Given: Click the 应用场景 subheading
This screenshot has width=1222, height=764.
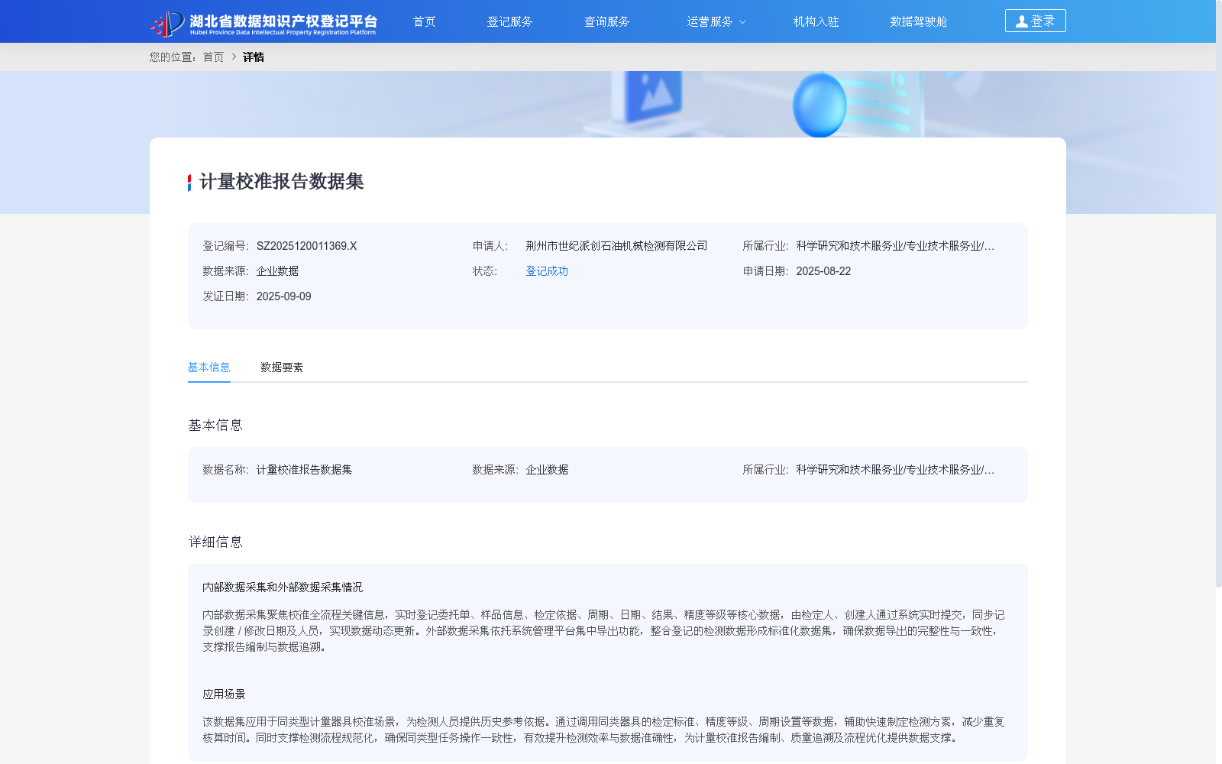Looking at the screenshot, I should coord(224,694).
